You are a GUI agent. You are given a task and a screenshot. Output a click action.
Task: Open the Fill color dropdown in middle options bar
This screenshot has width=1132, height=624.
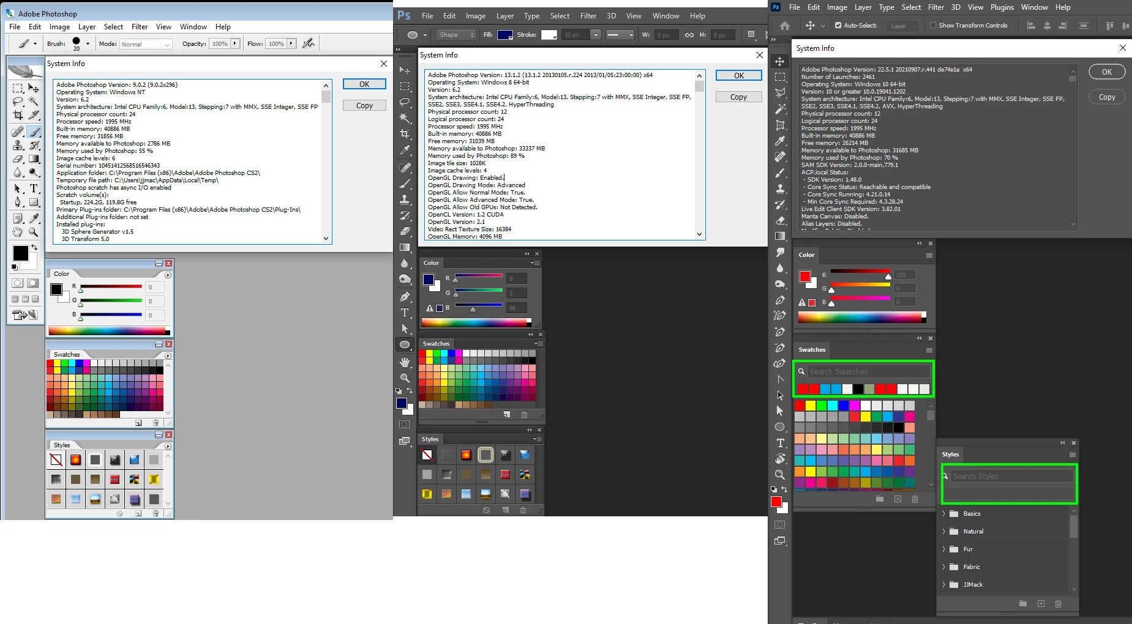coord(505,35)
